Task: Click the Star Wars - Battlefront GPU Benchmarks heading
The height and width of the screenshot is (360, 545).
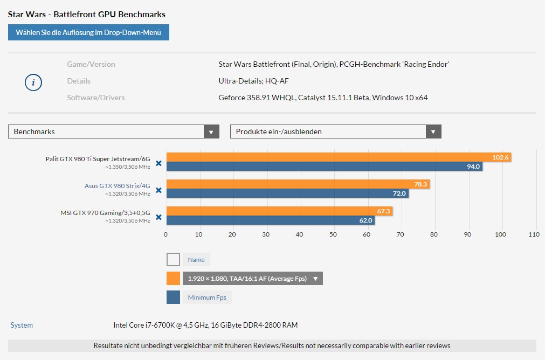Action: tap(87, 14)
